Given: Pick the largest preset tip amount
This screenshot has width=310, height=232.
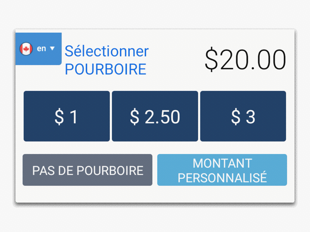Looking at the screenshot, I should [243, 116].
